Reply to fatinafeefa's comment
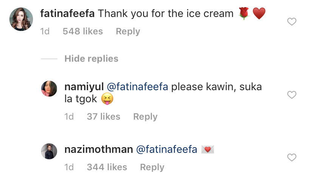 [x=128, y=31]
